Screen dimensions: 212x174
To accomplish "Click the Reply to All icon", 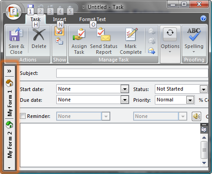I will tap(152, 41).
